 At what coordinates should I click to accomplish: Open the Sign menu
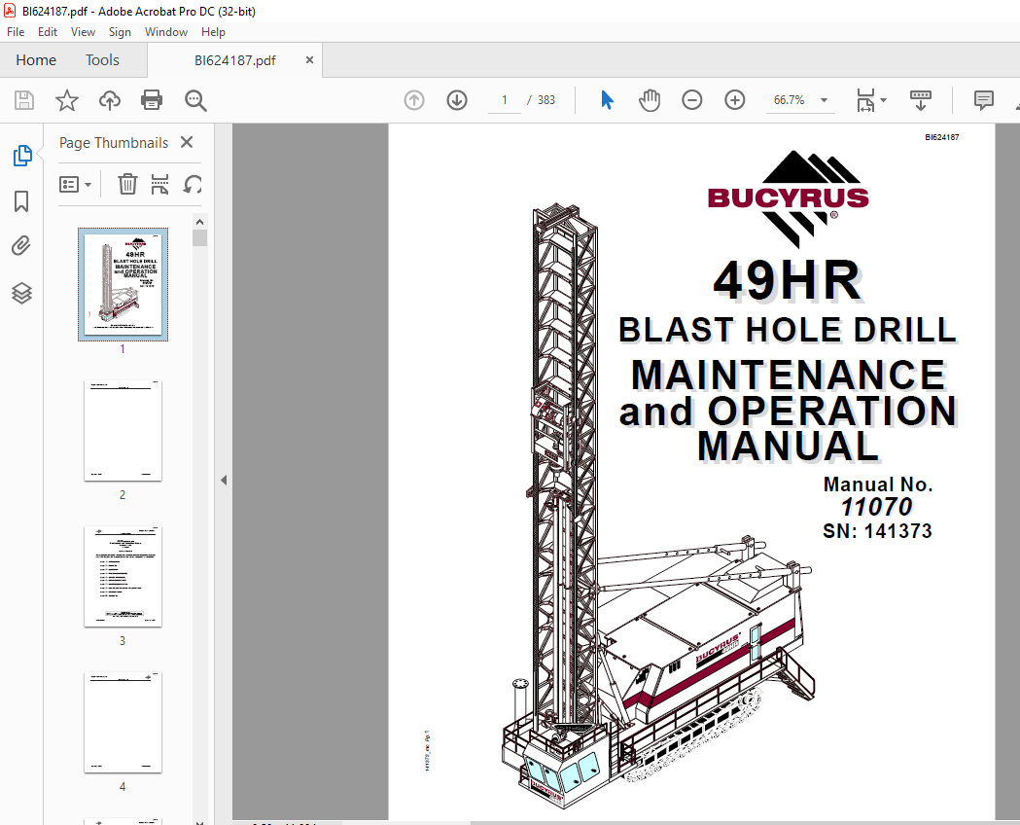(x=120, y=32)
